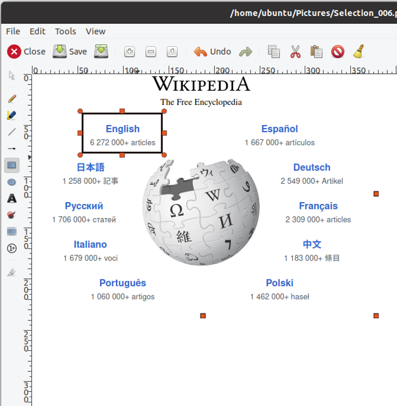Click the 'Русский' language text

(x=84, y=206)
